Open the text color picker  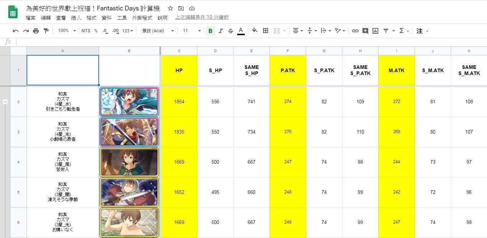(x=241, y=31)
